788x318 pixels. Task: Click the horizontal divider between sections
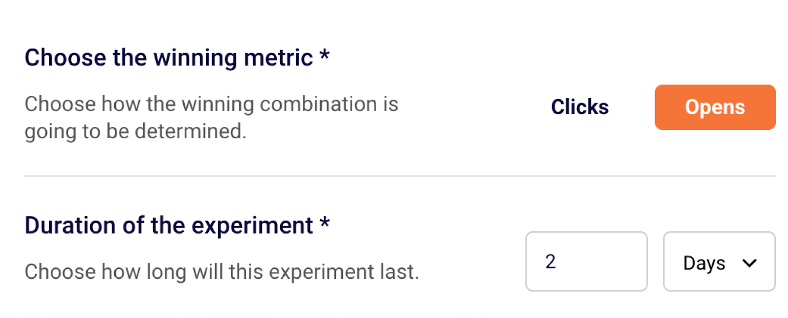[x=399, y=175]
